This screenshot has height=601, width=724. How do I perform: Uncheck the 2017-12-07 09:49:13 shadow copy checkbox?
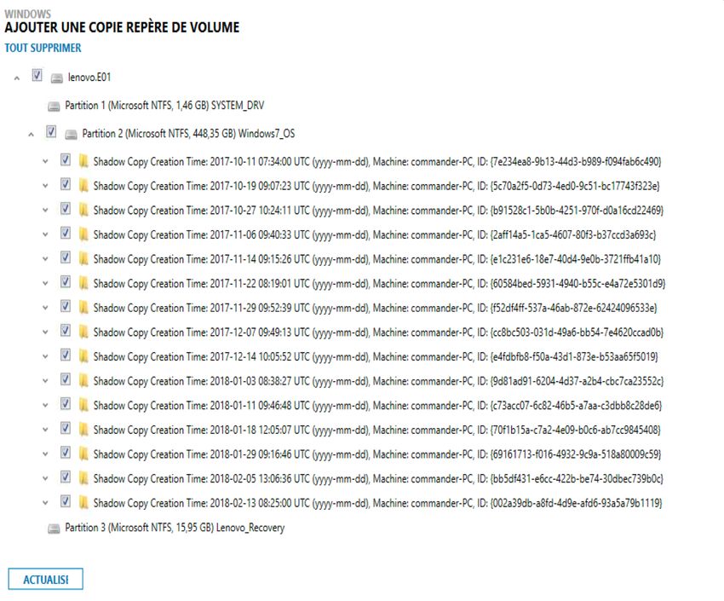[x=66, y=330]
